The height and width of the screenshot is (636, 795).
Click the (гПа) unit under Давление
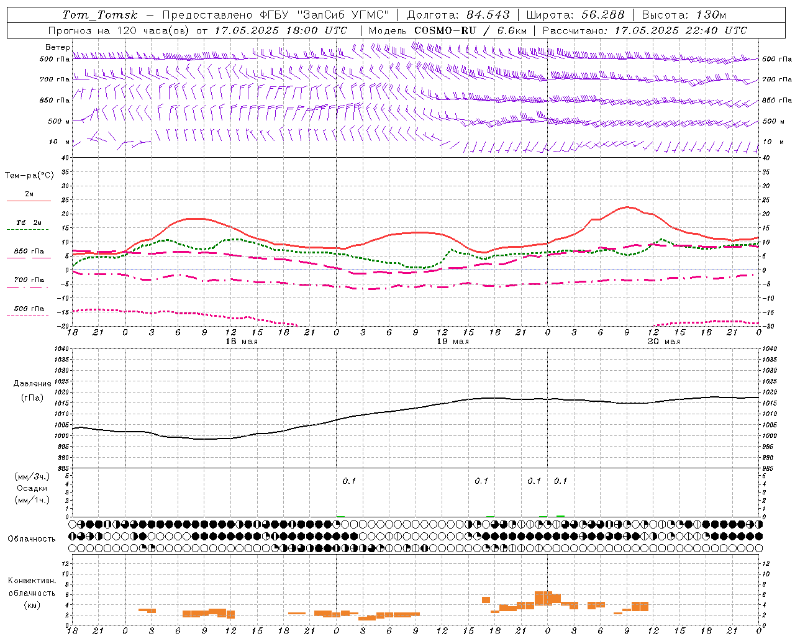click(32, 398)
